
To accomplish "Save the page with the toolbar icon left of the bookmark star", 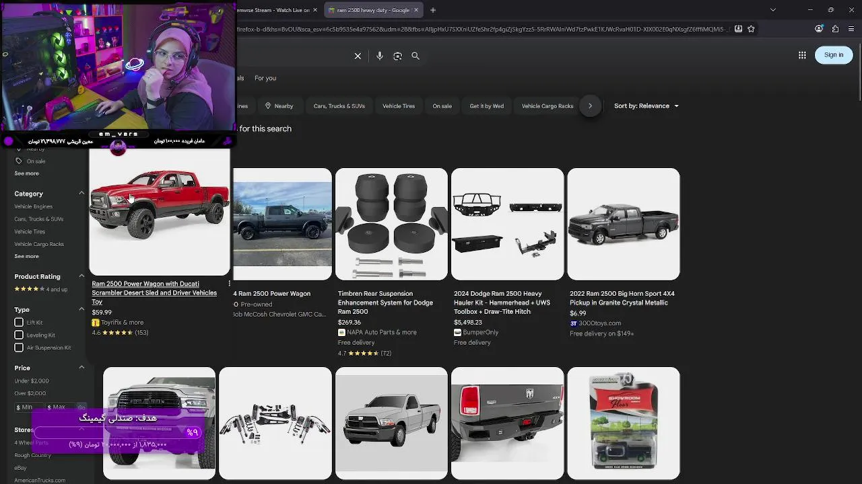I will pos(738,29).
